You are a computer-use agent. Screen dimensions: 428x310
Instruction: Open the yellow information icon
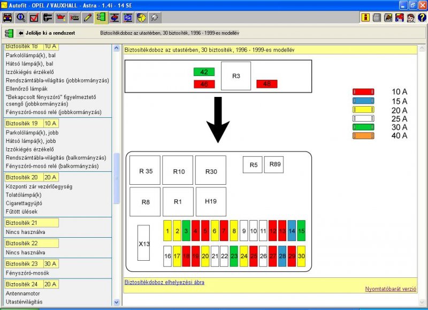pyautogui.click(x=365, y=18)
